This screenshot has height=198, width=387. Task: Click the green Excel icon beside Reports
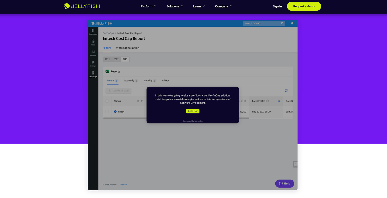[x=107, y=71]
